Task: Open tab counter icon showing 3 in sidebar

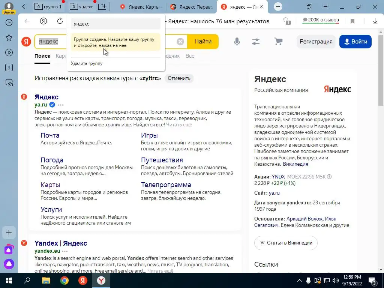Action: (9, 67)
